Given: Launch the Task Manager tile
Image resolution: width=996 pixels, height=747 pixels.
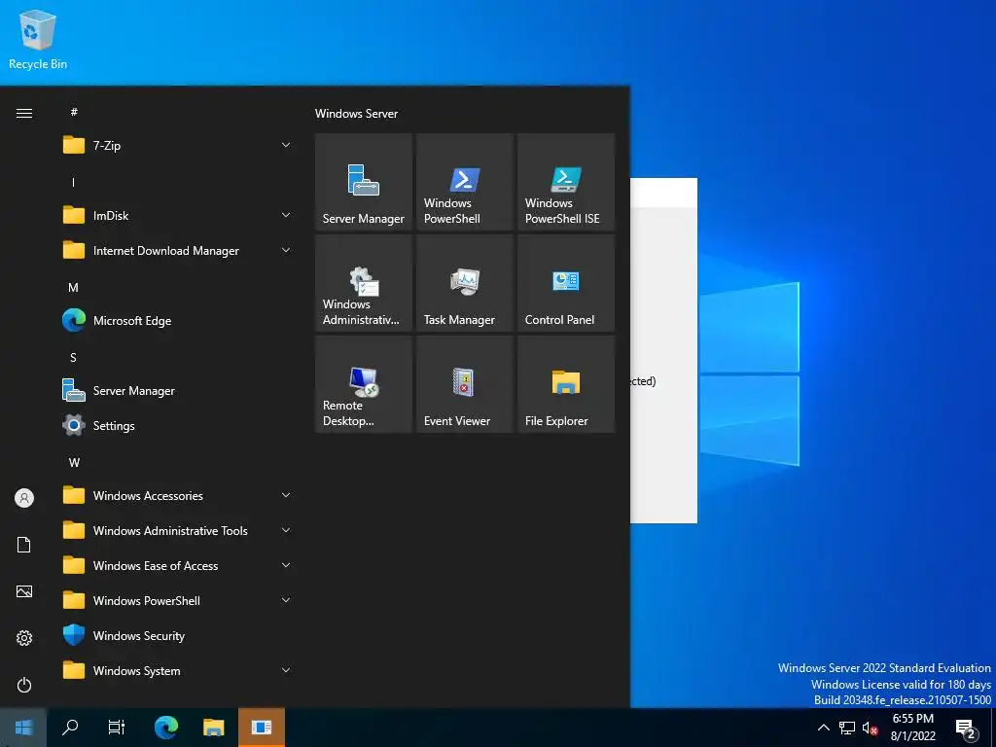Looking at the screenshot, I should [464, 283].
